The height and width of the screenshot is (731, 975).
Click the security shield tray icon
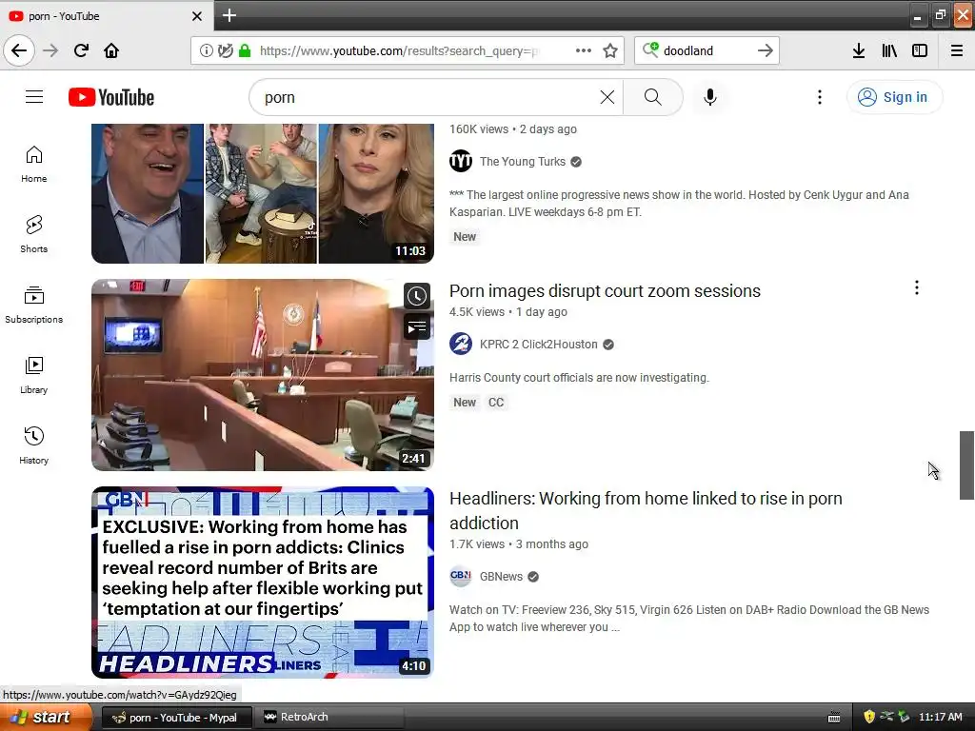(869, 717)
